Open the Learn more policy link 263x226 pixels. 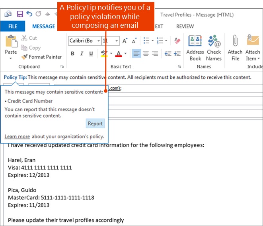17,137
